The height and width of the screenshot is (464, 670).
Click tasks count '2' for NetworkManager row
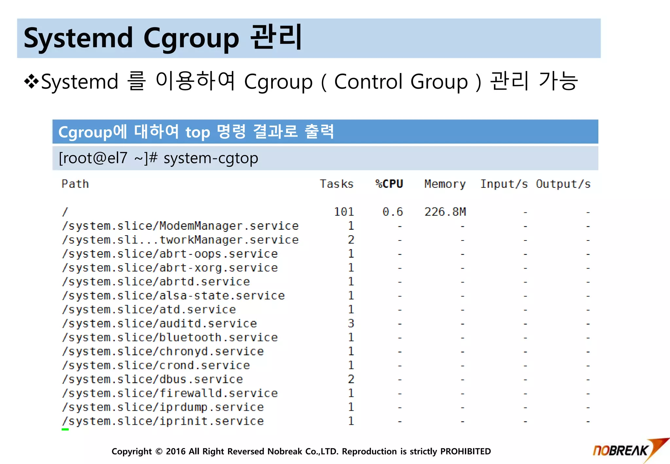pyautogui.click(x=351, y=240)
